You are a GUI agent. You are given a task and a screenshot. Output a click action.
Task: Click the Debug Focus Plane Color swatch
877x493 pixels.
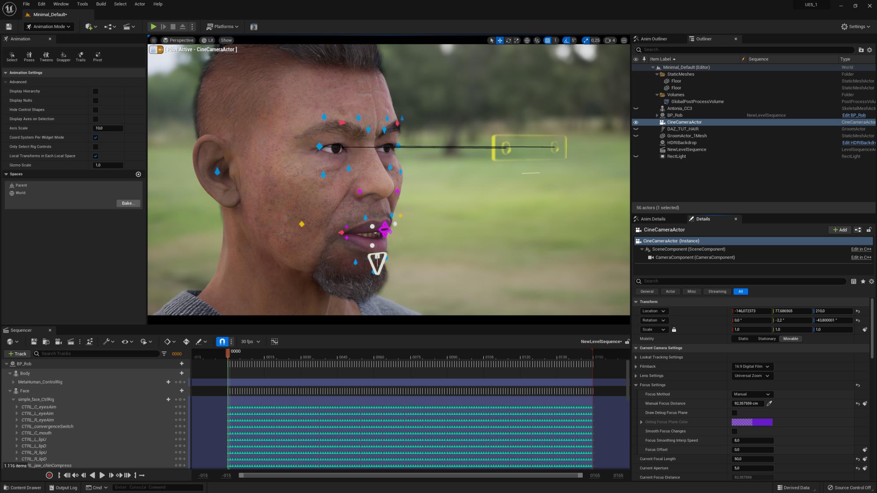752,422
